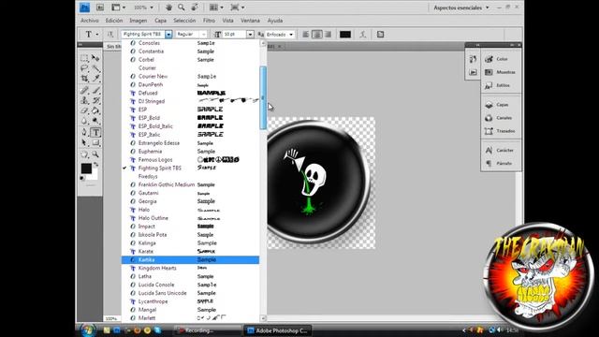
Task: Open the Imagen menu
Action: pos(138,21)
